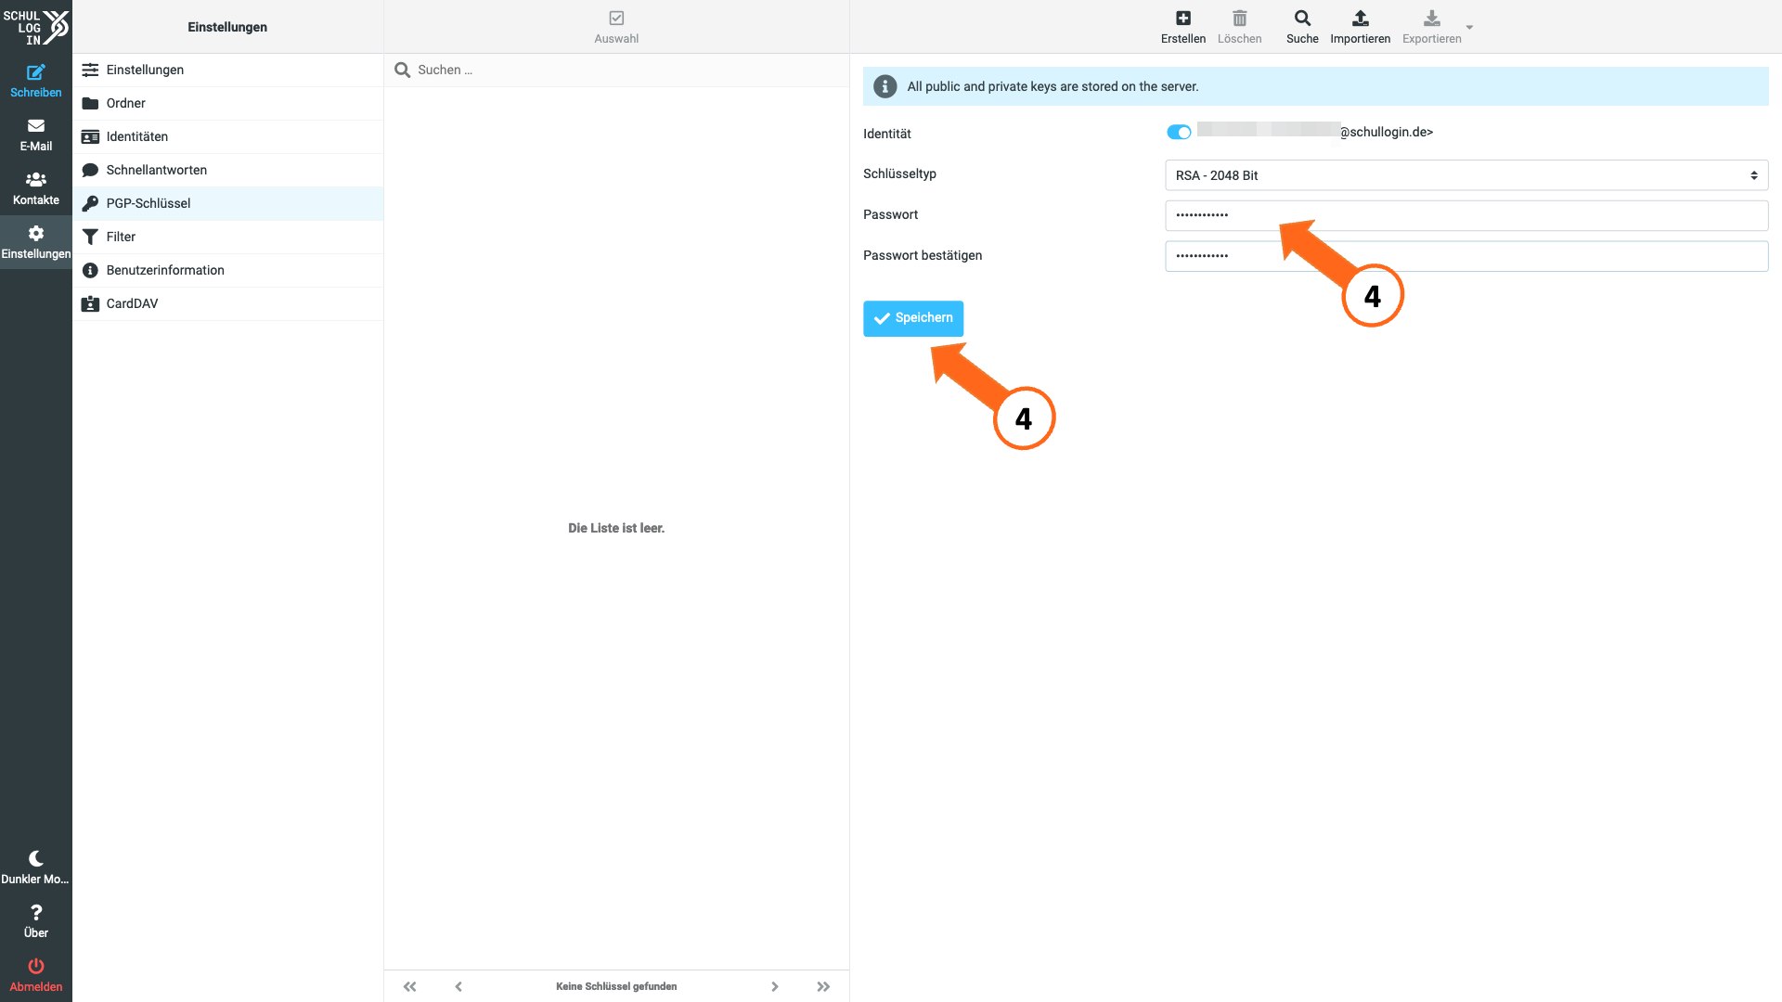Screen dimensions: 1782x1002
Task: Go to the E-Mail section
Action: click(x=36, y=135)
